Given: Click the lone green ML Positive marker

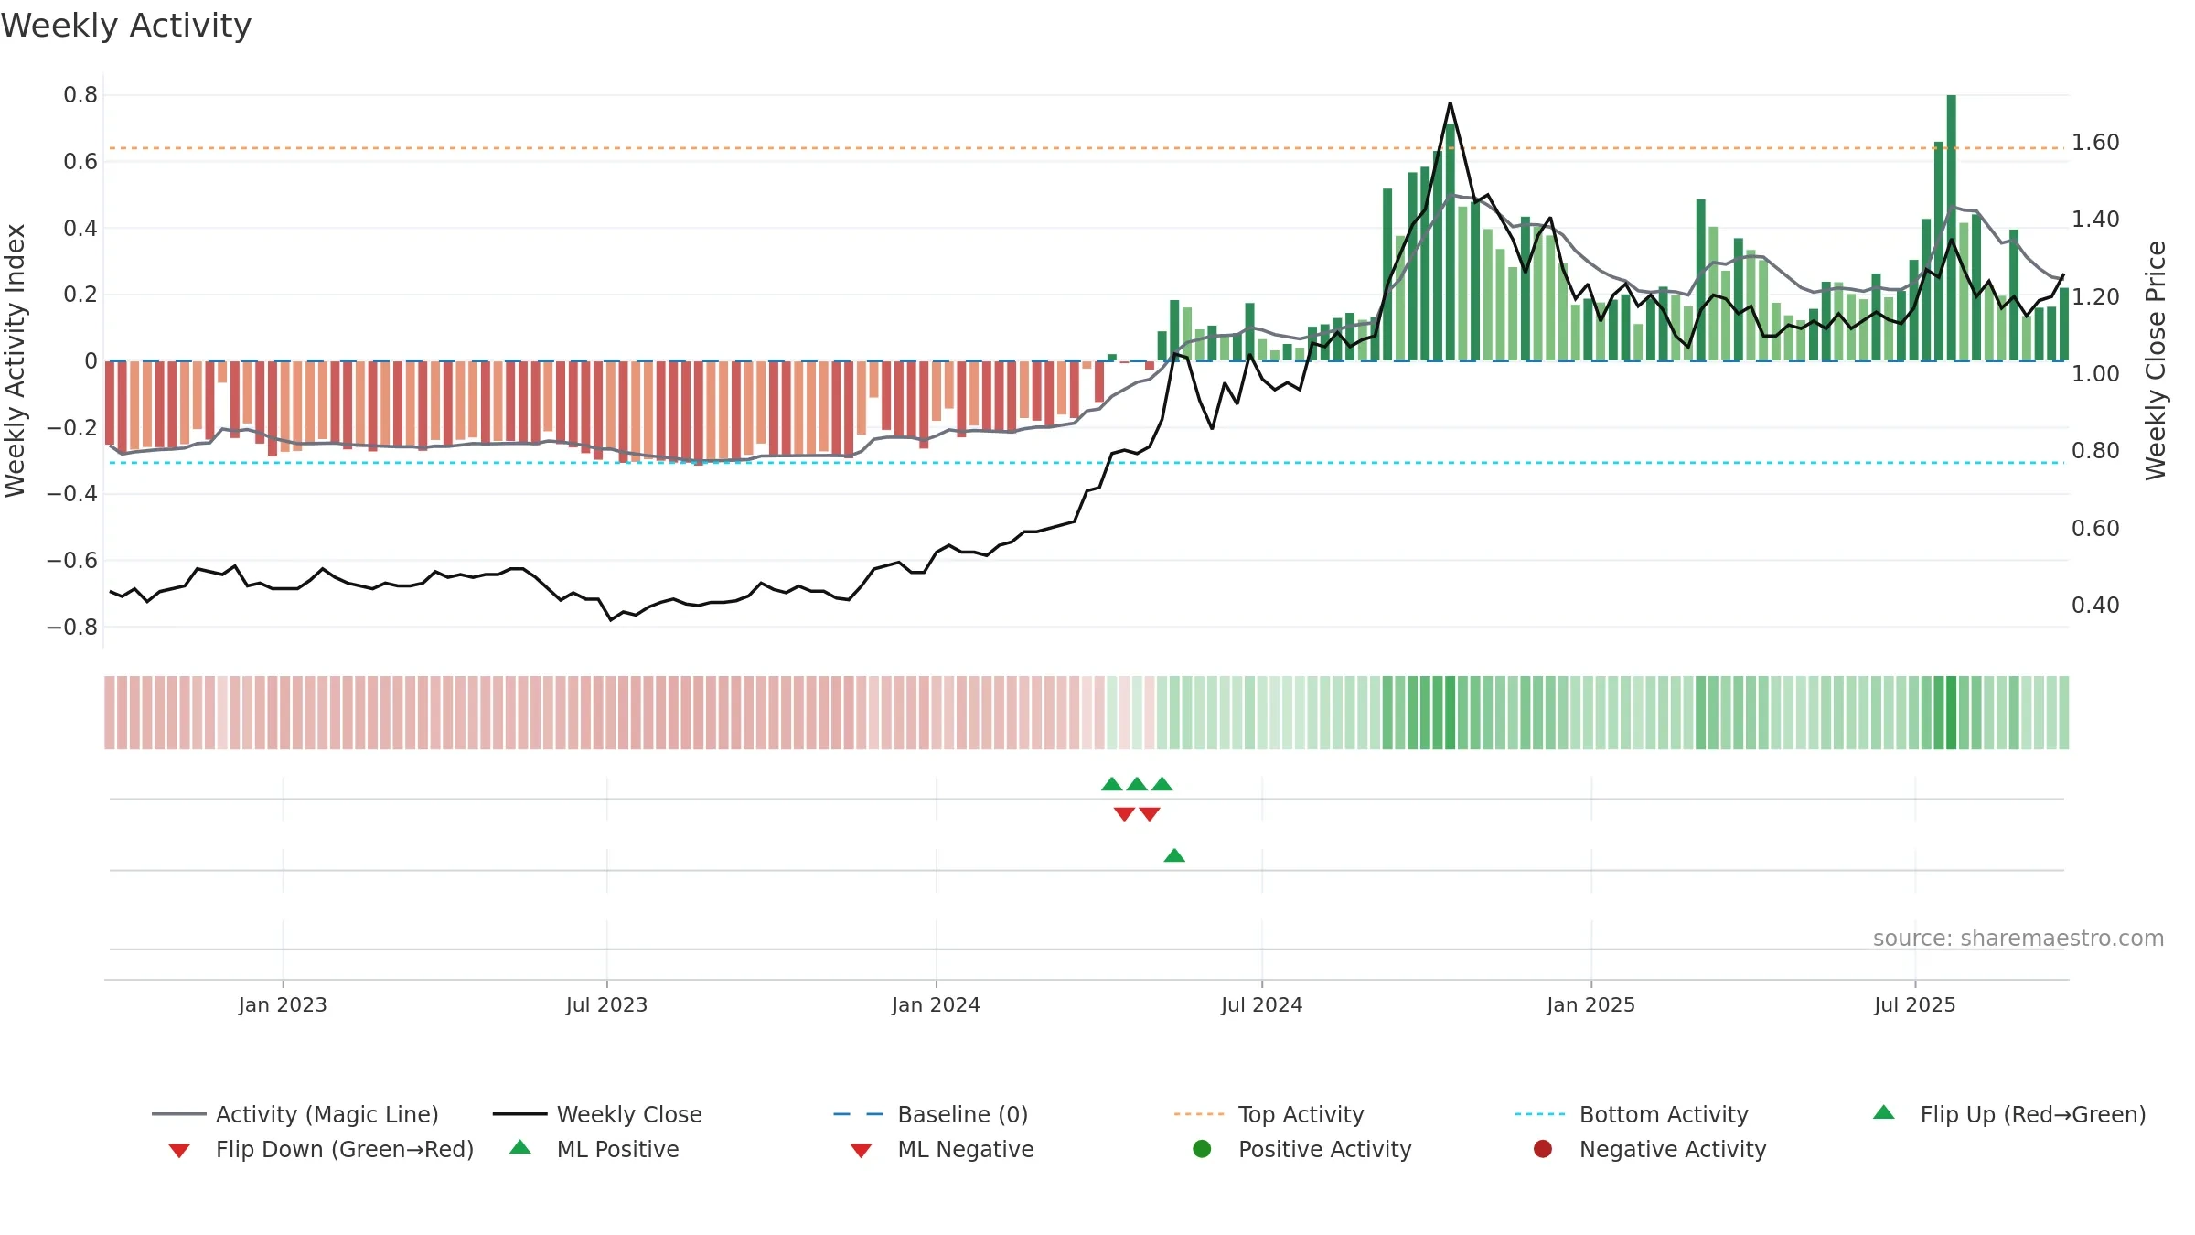Looking at the screenshot, I should pyautogui.click(x=1174, y=855).
